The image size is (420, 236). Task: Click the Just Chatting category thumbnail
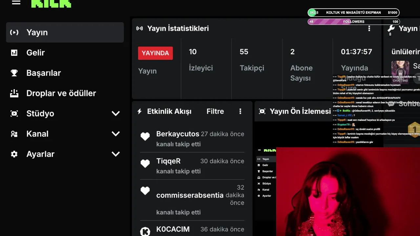(400, 71)
